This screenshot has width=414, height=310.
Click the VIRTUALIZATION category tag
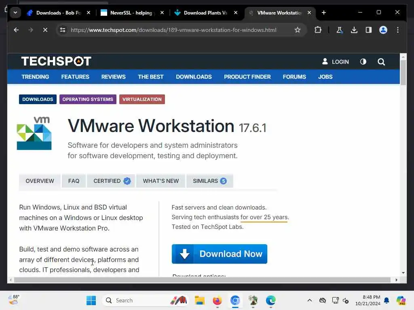142,99
